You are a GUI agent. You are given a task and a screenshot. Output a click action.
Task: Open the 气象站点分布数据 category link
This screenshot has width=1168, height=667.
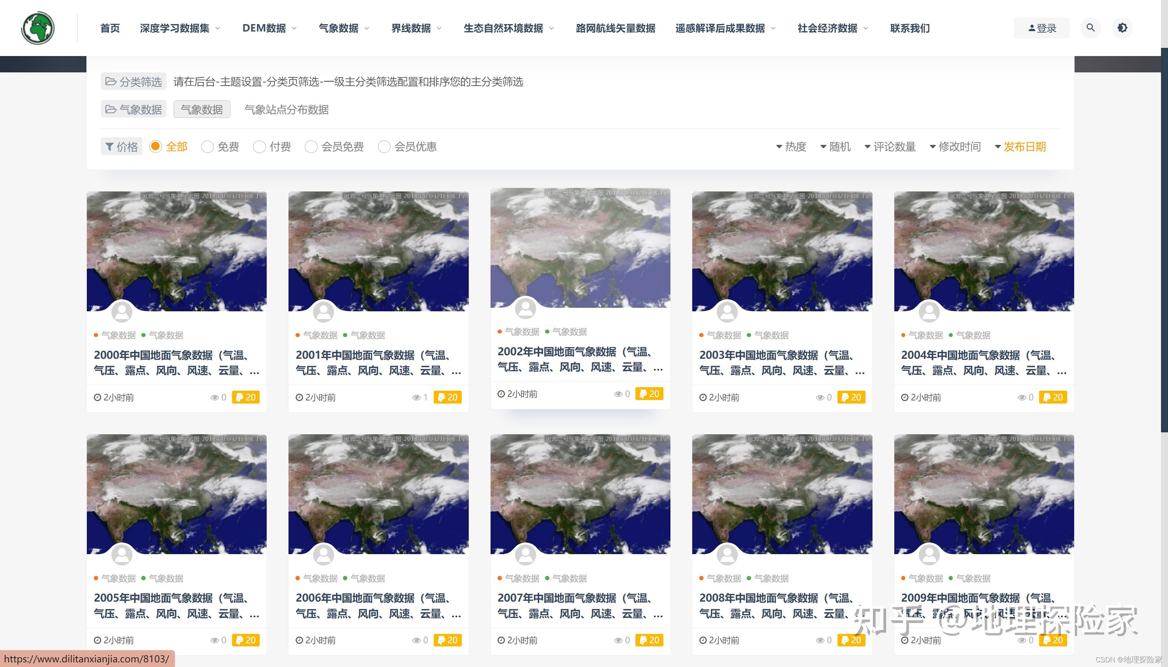(x=287, y=109)
